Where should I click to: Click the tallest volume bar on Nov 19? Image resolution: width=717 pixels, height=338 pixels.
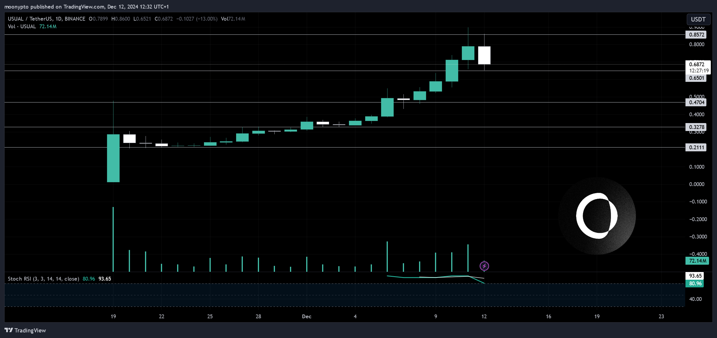[x=113, y=239]
